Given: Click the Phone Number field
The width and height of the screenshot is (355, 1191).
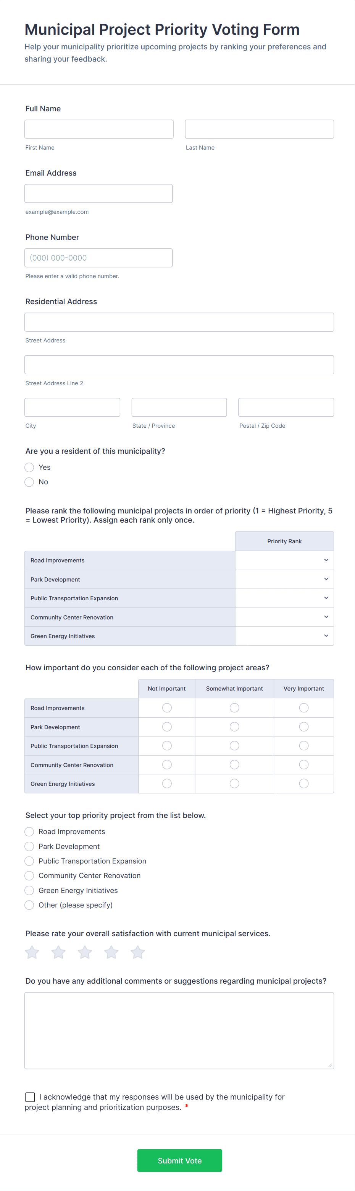Looking at the screenshot, I should pyautogui.click(x=98, y=257).
